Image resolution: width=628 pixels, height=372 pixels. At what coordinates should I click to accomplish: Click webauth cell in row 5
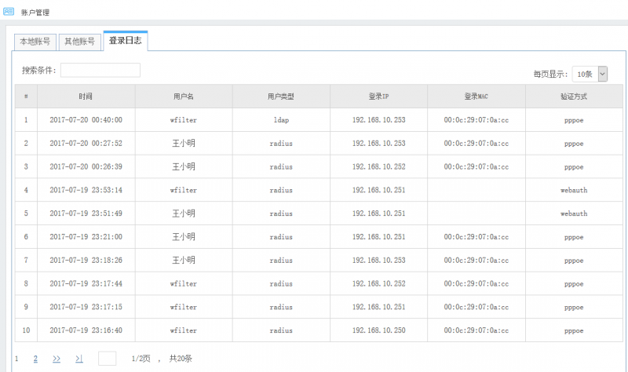click(x=574, y=213)
